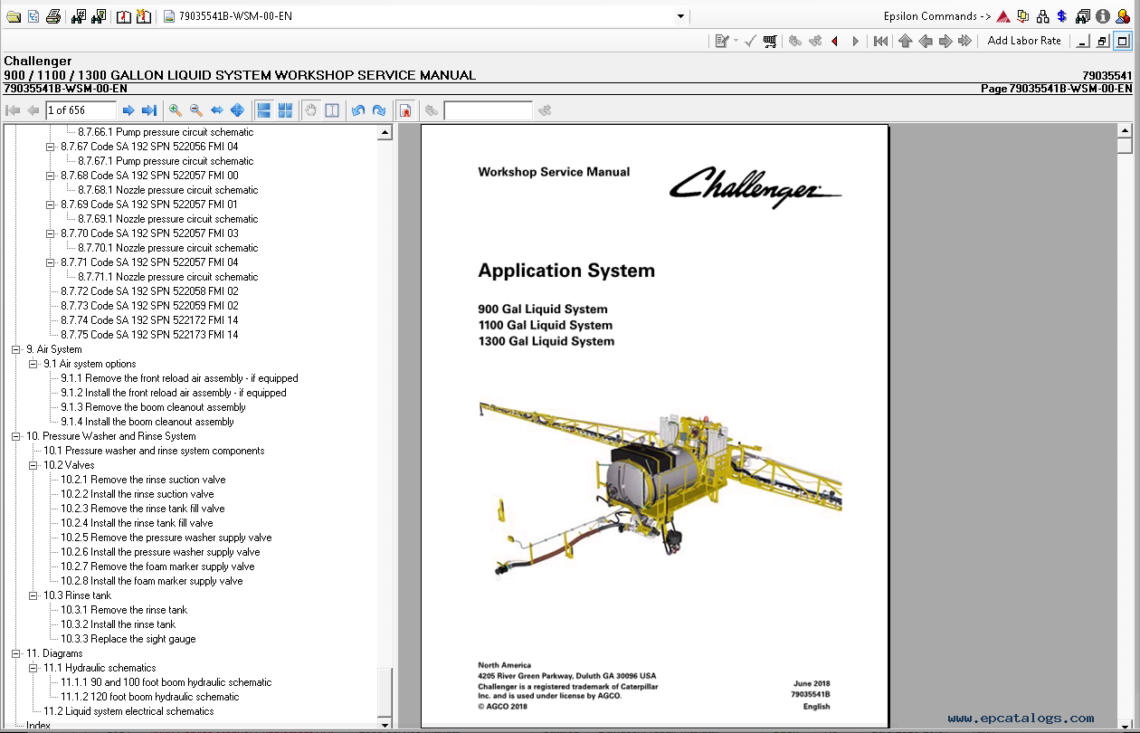Rotate page counterclockwise with undo-style arrow

click(358, 110)
